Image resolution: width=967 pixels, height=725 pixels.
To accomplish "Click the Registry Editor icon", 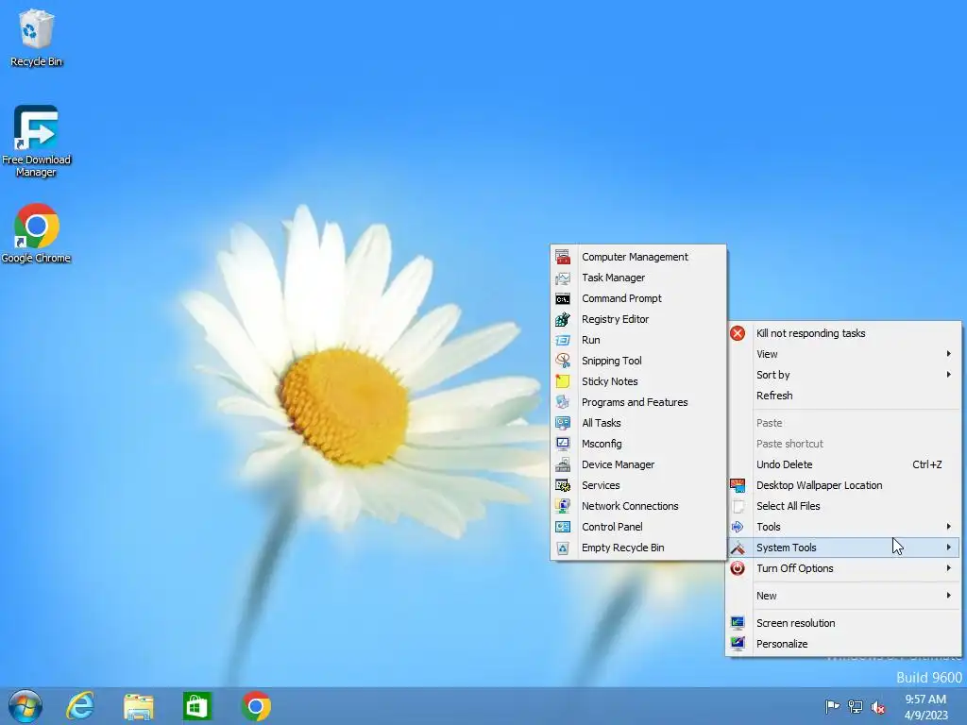I will click(563, 319).
